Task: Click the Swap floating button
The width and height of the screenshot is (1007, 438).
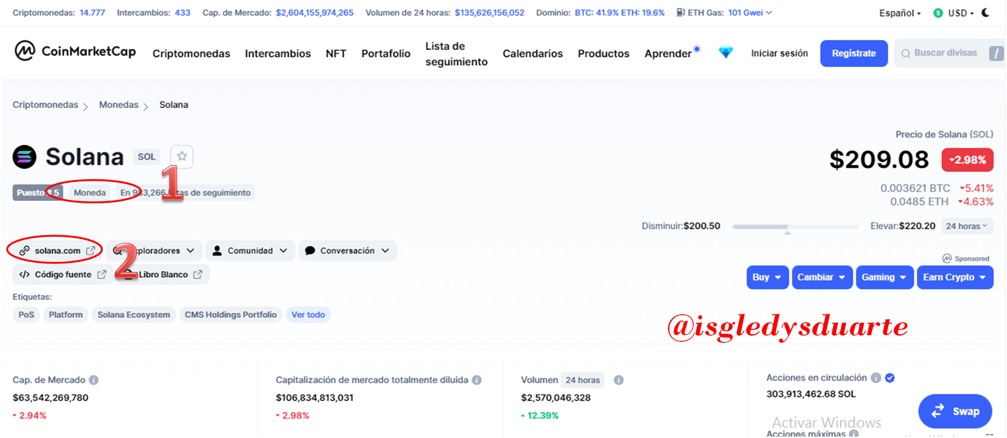Action: coord(955,411)
